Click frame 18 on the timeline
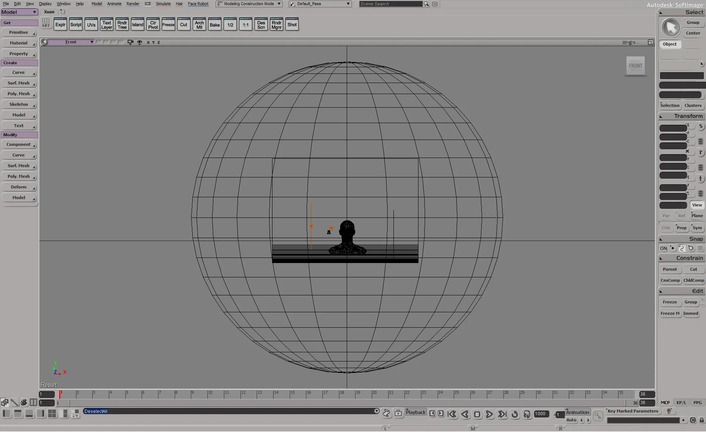The width and height of the screenshot is (706, 432). tap(340, 394)
